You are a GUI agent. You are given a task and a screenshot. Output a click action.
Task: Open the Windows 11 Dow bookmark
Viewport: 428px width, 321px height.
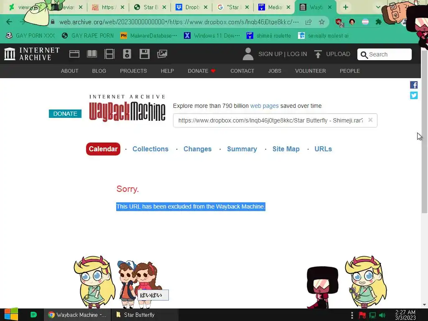point(212,36)
